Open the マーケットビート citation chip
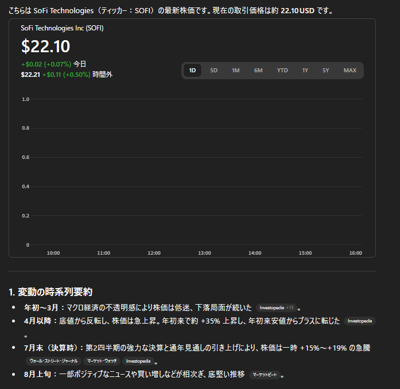Screen dimensions: 400x389 pyautogui.click(x=265, y=375)
